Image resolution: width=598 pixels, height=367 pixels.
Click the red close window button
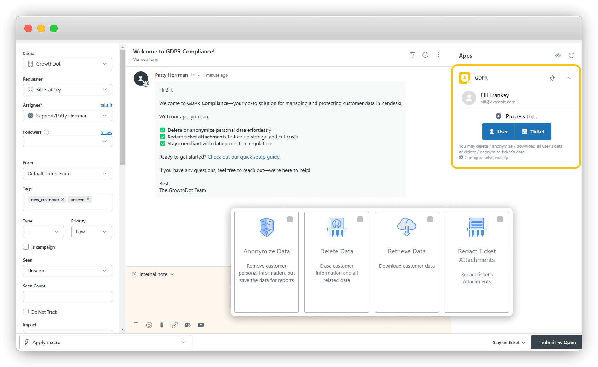point(28,28)
